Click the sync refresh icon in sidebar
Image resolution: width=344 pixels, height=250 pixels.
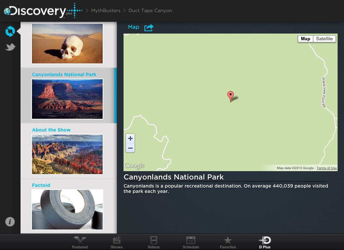10,32
